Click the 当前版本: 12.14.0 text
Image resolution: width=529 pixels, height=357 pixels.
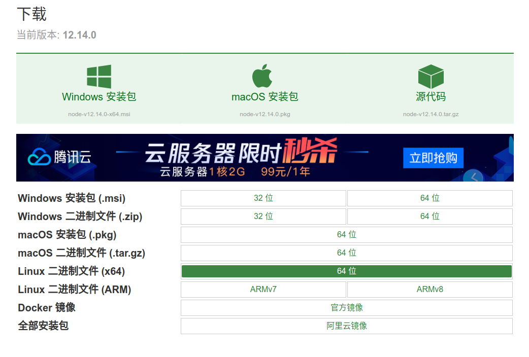56,34
